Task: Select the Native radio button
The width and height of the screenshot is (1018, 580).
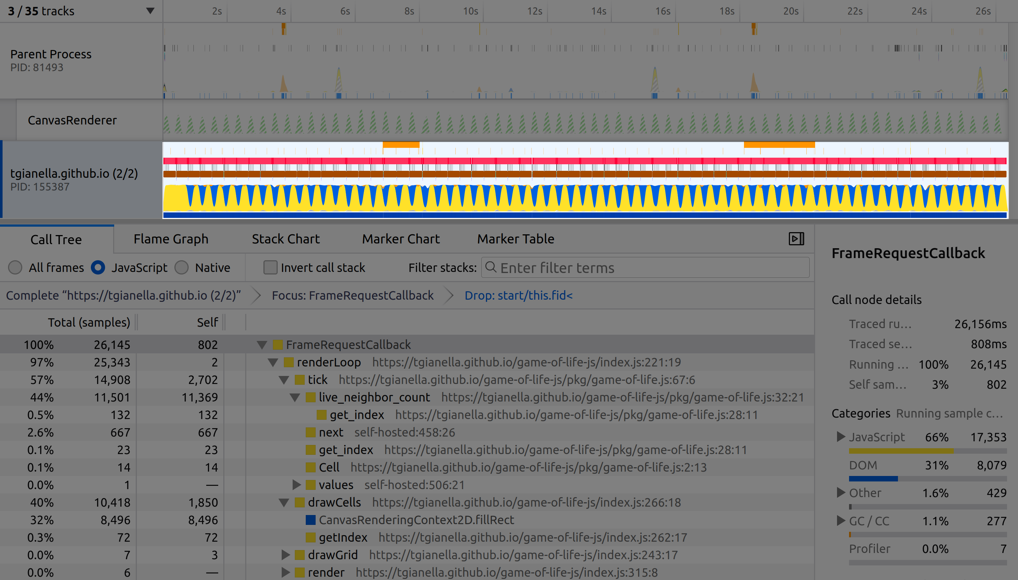Action: coord(182,267)
